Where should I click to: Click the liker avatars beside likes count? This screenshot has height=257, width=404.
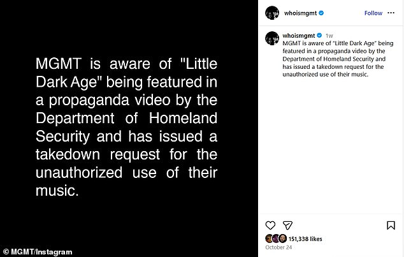(x=275, y=238)
